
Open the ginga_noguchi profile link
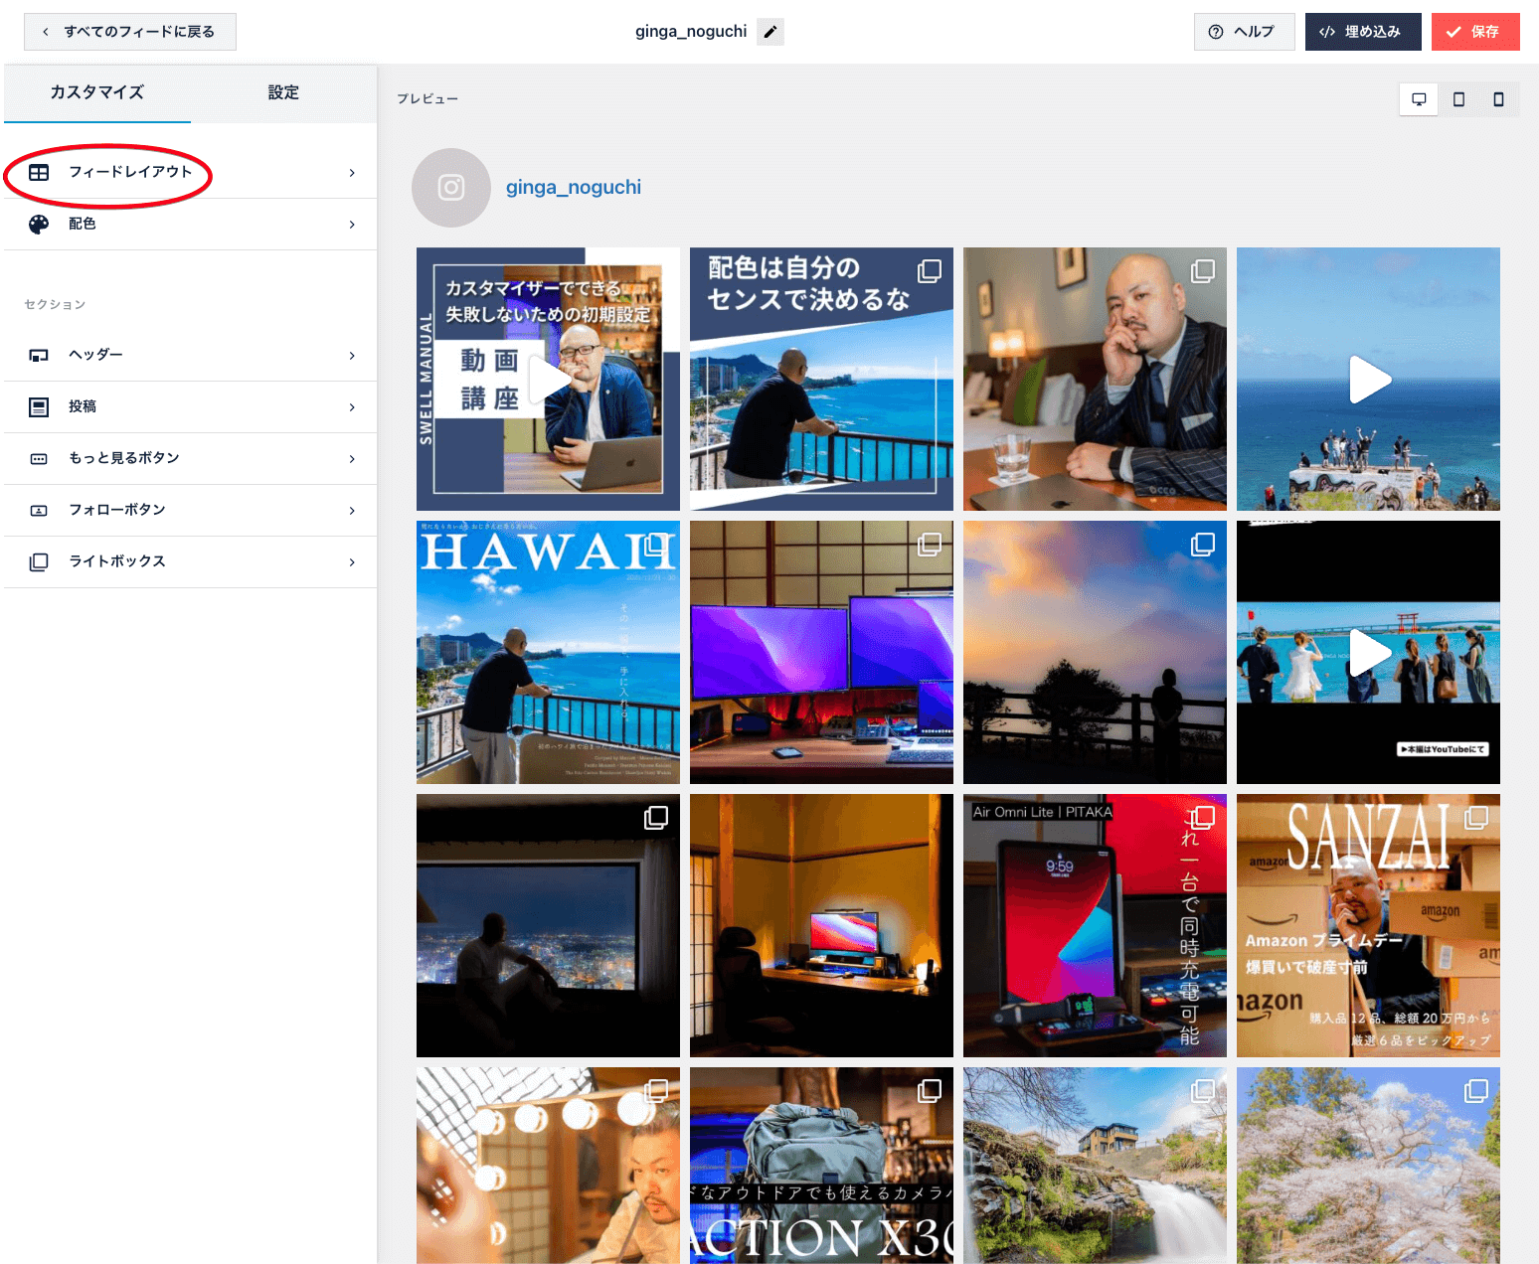pyautogui.click(x=574, y=188)
